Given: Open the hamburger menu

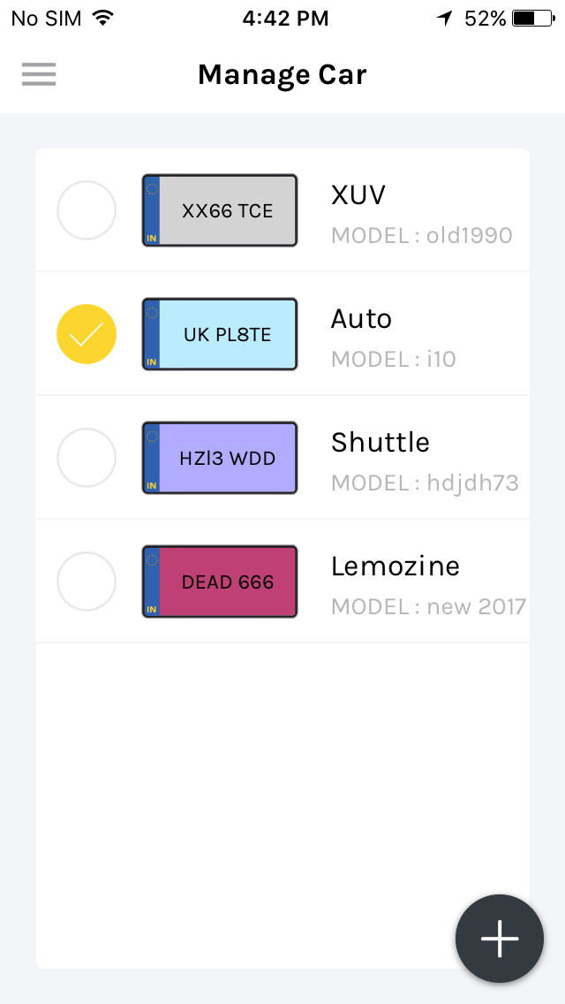Looking at the screenshot, I should coord(39,74).
